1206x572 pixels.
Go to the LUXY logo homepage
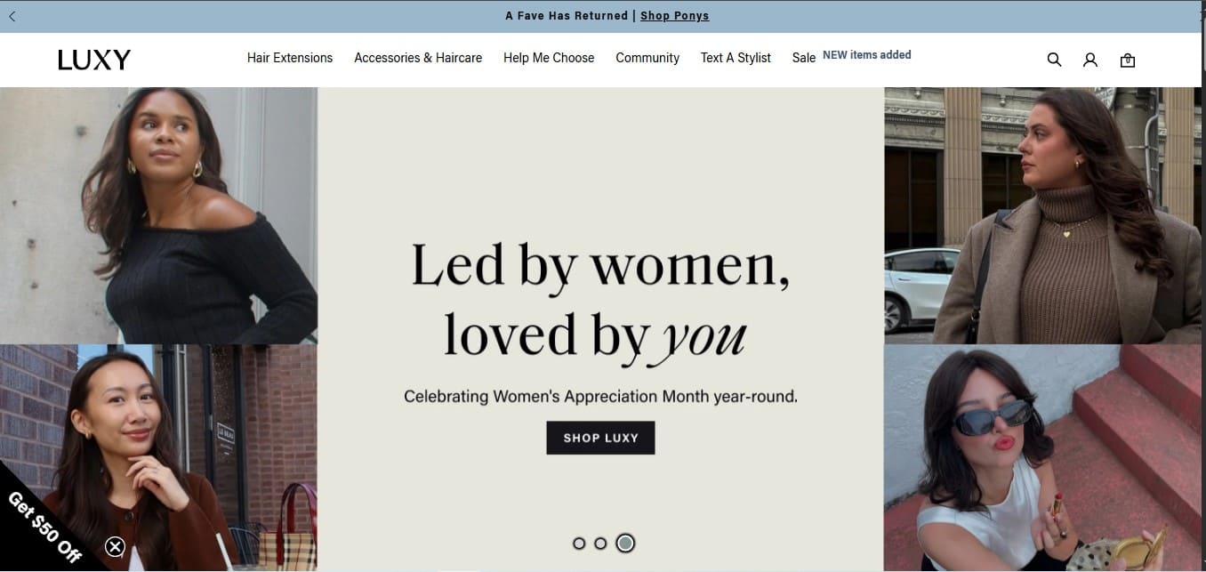[94, 60]
